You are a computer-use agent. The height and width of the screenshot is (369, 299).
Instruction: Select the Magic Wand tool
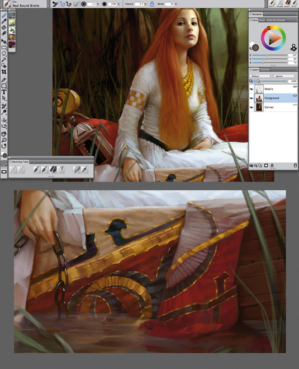coord(4,59)
